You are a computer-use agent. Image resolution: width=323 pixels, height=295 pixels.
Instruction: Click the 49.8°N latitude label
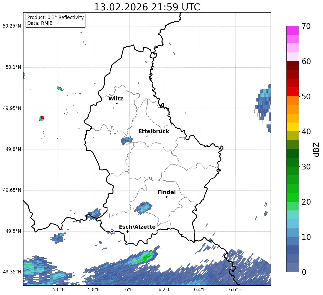point(13,149)
